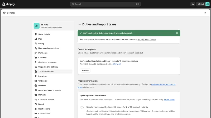Click the Taxes and duties icon
This screenshot has width=211, height=118.
point(36,72)
